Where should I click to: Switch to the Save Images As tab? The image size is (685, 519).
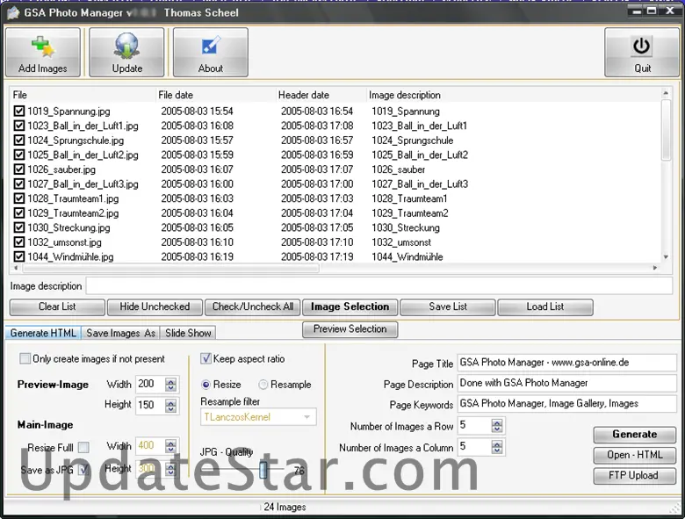(x=121, y=334)
